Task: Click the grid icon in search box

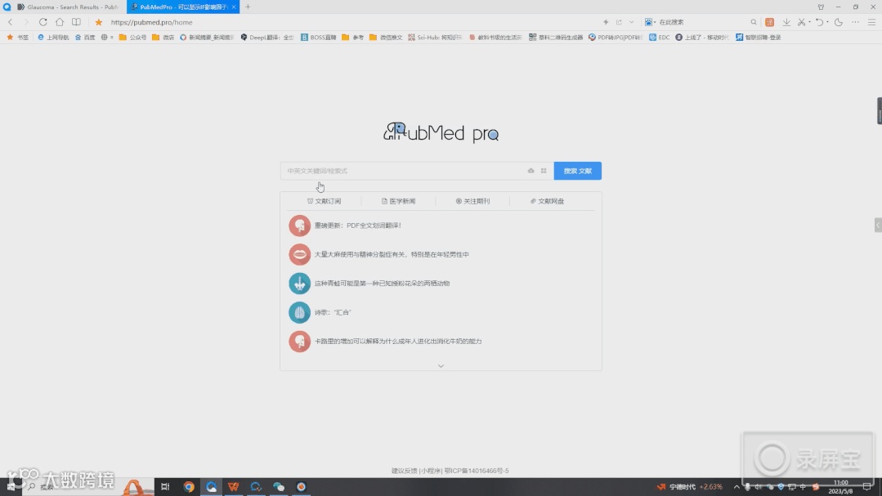Action: [x=544, y=171]
